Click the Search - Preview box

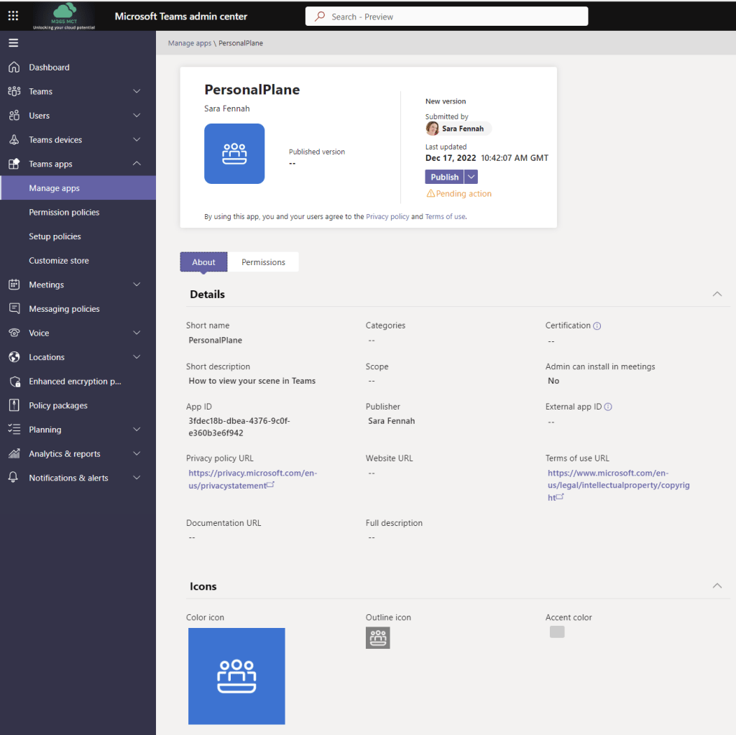click(446, 17)
